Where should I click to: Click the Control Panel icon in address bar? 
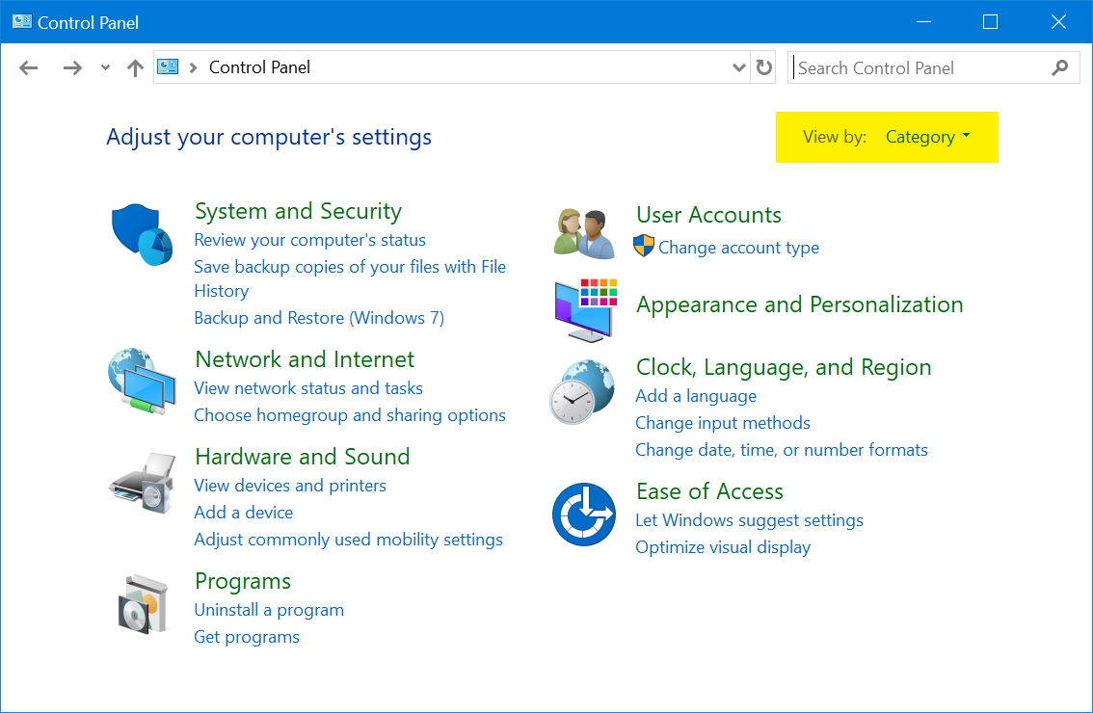click(x=168, y=67)
